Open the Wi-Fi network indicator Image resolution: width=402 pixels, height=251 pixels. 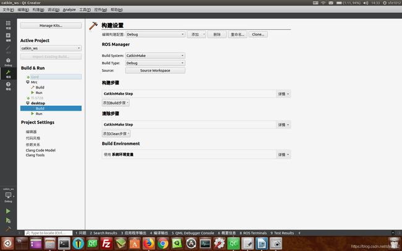coord(323,3)
